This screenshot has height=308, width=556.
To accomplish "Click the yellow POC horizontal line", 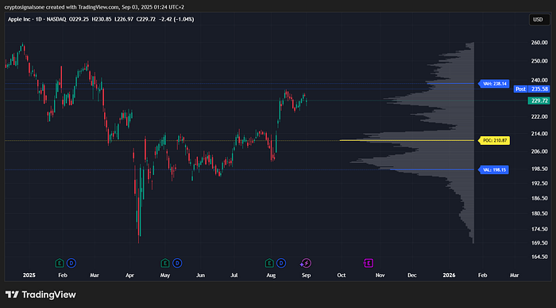I will pyautogui.click(x=407, y=140).
